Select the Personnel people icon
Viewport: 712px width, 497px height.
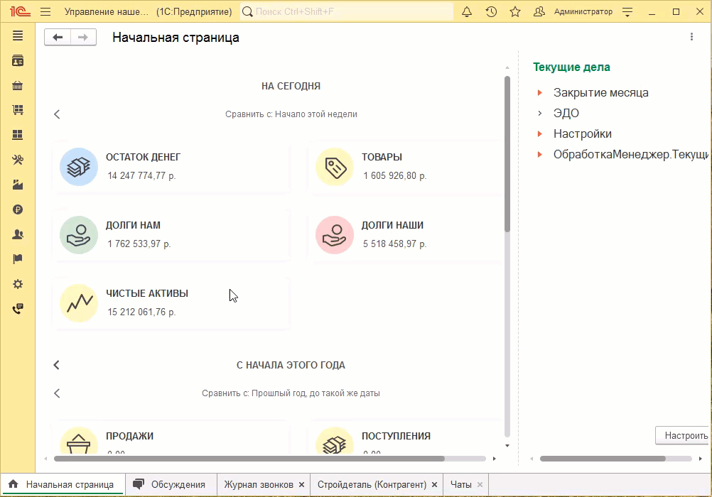click(x=18, y=234)
